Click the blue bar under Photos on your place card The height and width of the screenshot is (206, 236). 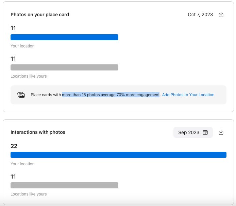point(64,37)
